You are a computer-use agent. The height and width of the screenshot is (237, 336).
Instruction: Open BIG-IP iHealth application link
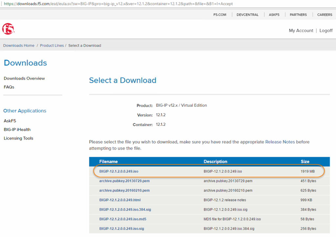coord(17,130)
